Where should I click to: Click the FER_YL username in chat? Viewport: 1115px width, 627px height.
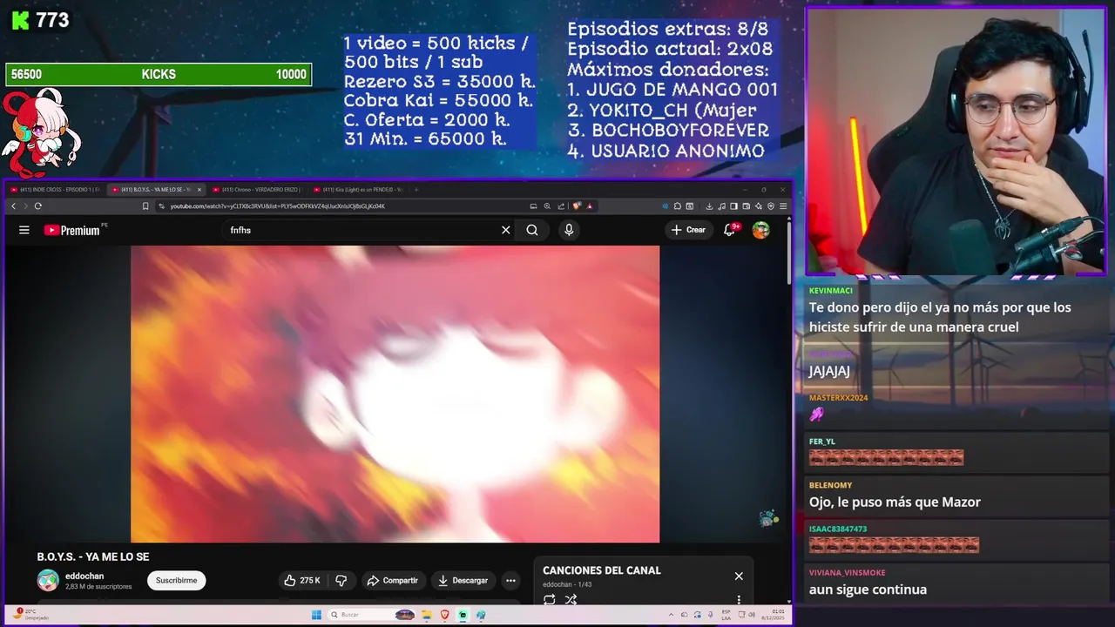click(821, 442)
